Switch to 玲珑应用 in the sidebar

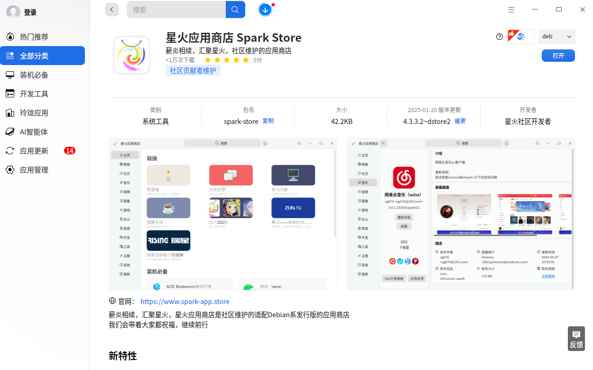tap(43, 113)
